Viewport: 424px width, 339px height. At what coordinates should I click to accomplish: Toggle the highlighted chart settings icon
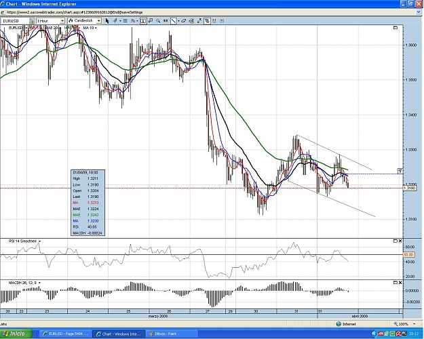(207, 21)
